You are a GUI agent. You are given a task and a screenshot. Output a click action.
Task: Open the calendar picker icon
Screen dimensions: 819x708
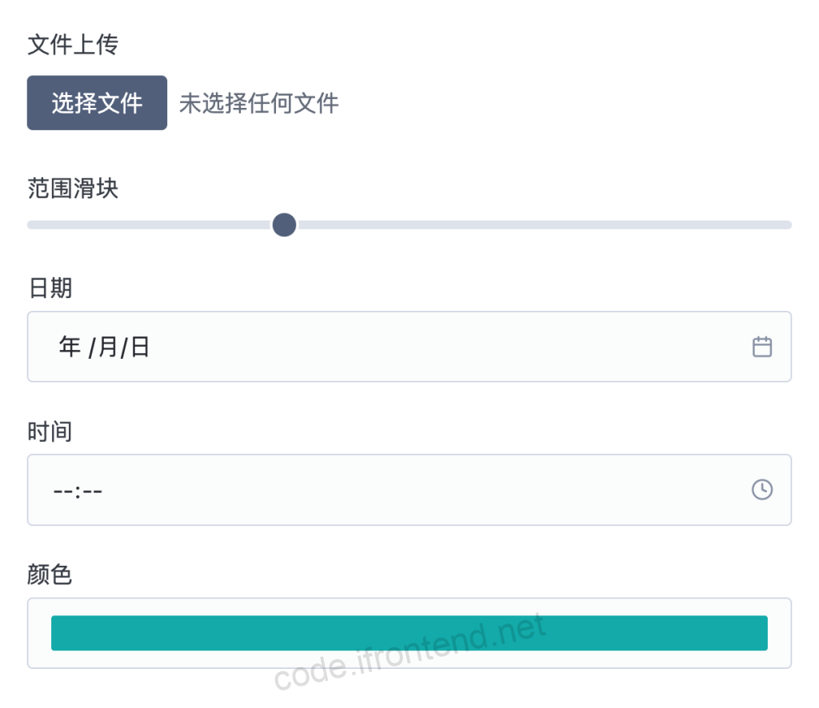[x=762, y=347]
